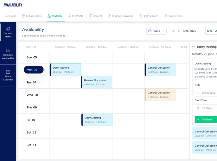The image size is (217, 161).
Task: Open the Daily Meeting event on Monday
Action: click(x=65, y=70)
